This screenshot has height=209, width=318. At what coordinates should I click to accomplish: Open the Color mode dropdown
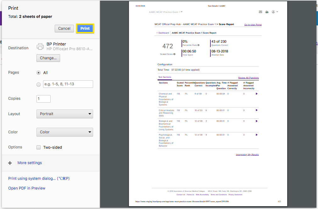(64, 132)
